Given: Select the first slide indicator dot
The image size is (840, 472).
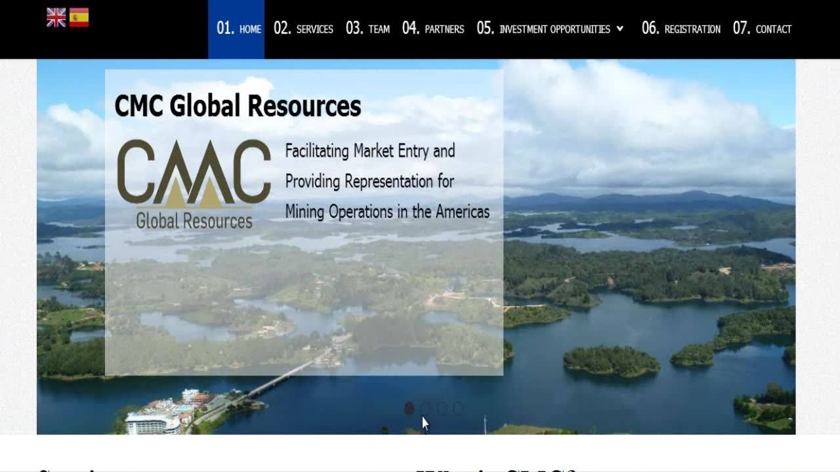Looking at the screenshot, I should pos(409,408).
